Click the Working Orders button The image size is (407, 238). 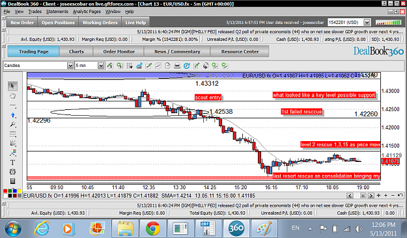(x=100, y=22)
